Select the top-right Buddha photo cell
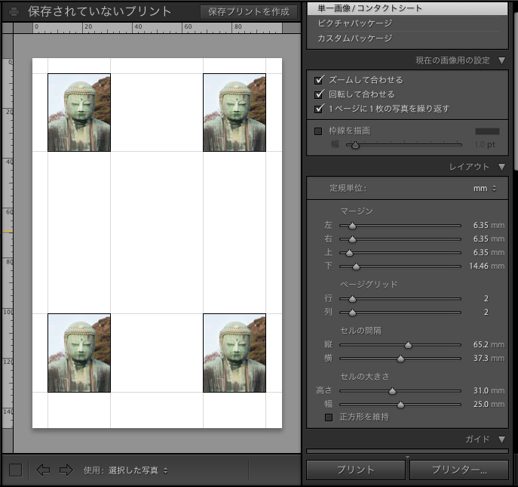The image size is (518, 487). click(x=234, y=113)
